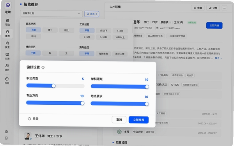The image size is (234, 146).
Task: Open the more options ellipsis menu
Action: (225, 8)
